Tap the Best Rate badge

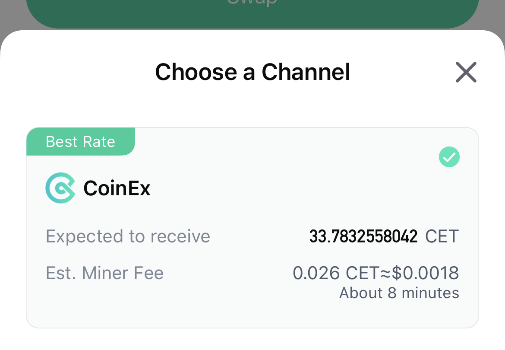[x=80, y=142]
